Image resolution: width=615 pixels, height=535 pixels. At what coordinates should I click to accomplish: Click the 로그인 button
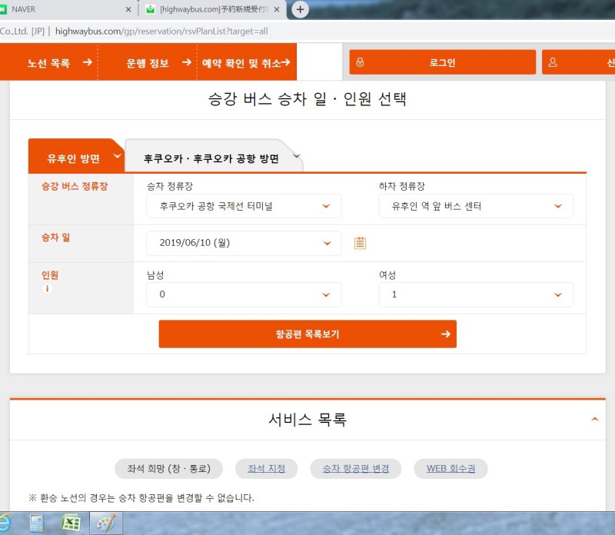(x=443, y=62)
